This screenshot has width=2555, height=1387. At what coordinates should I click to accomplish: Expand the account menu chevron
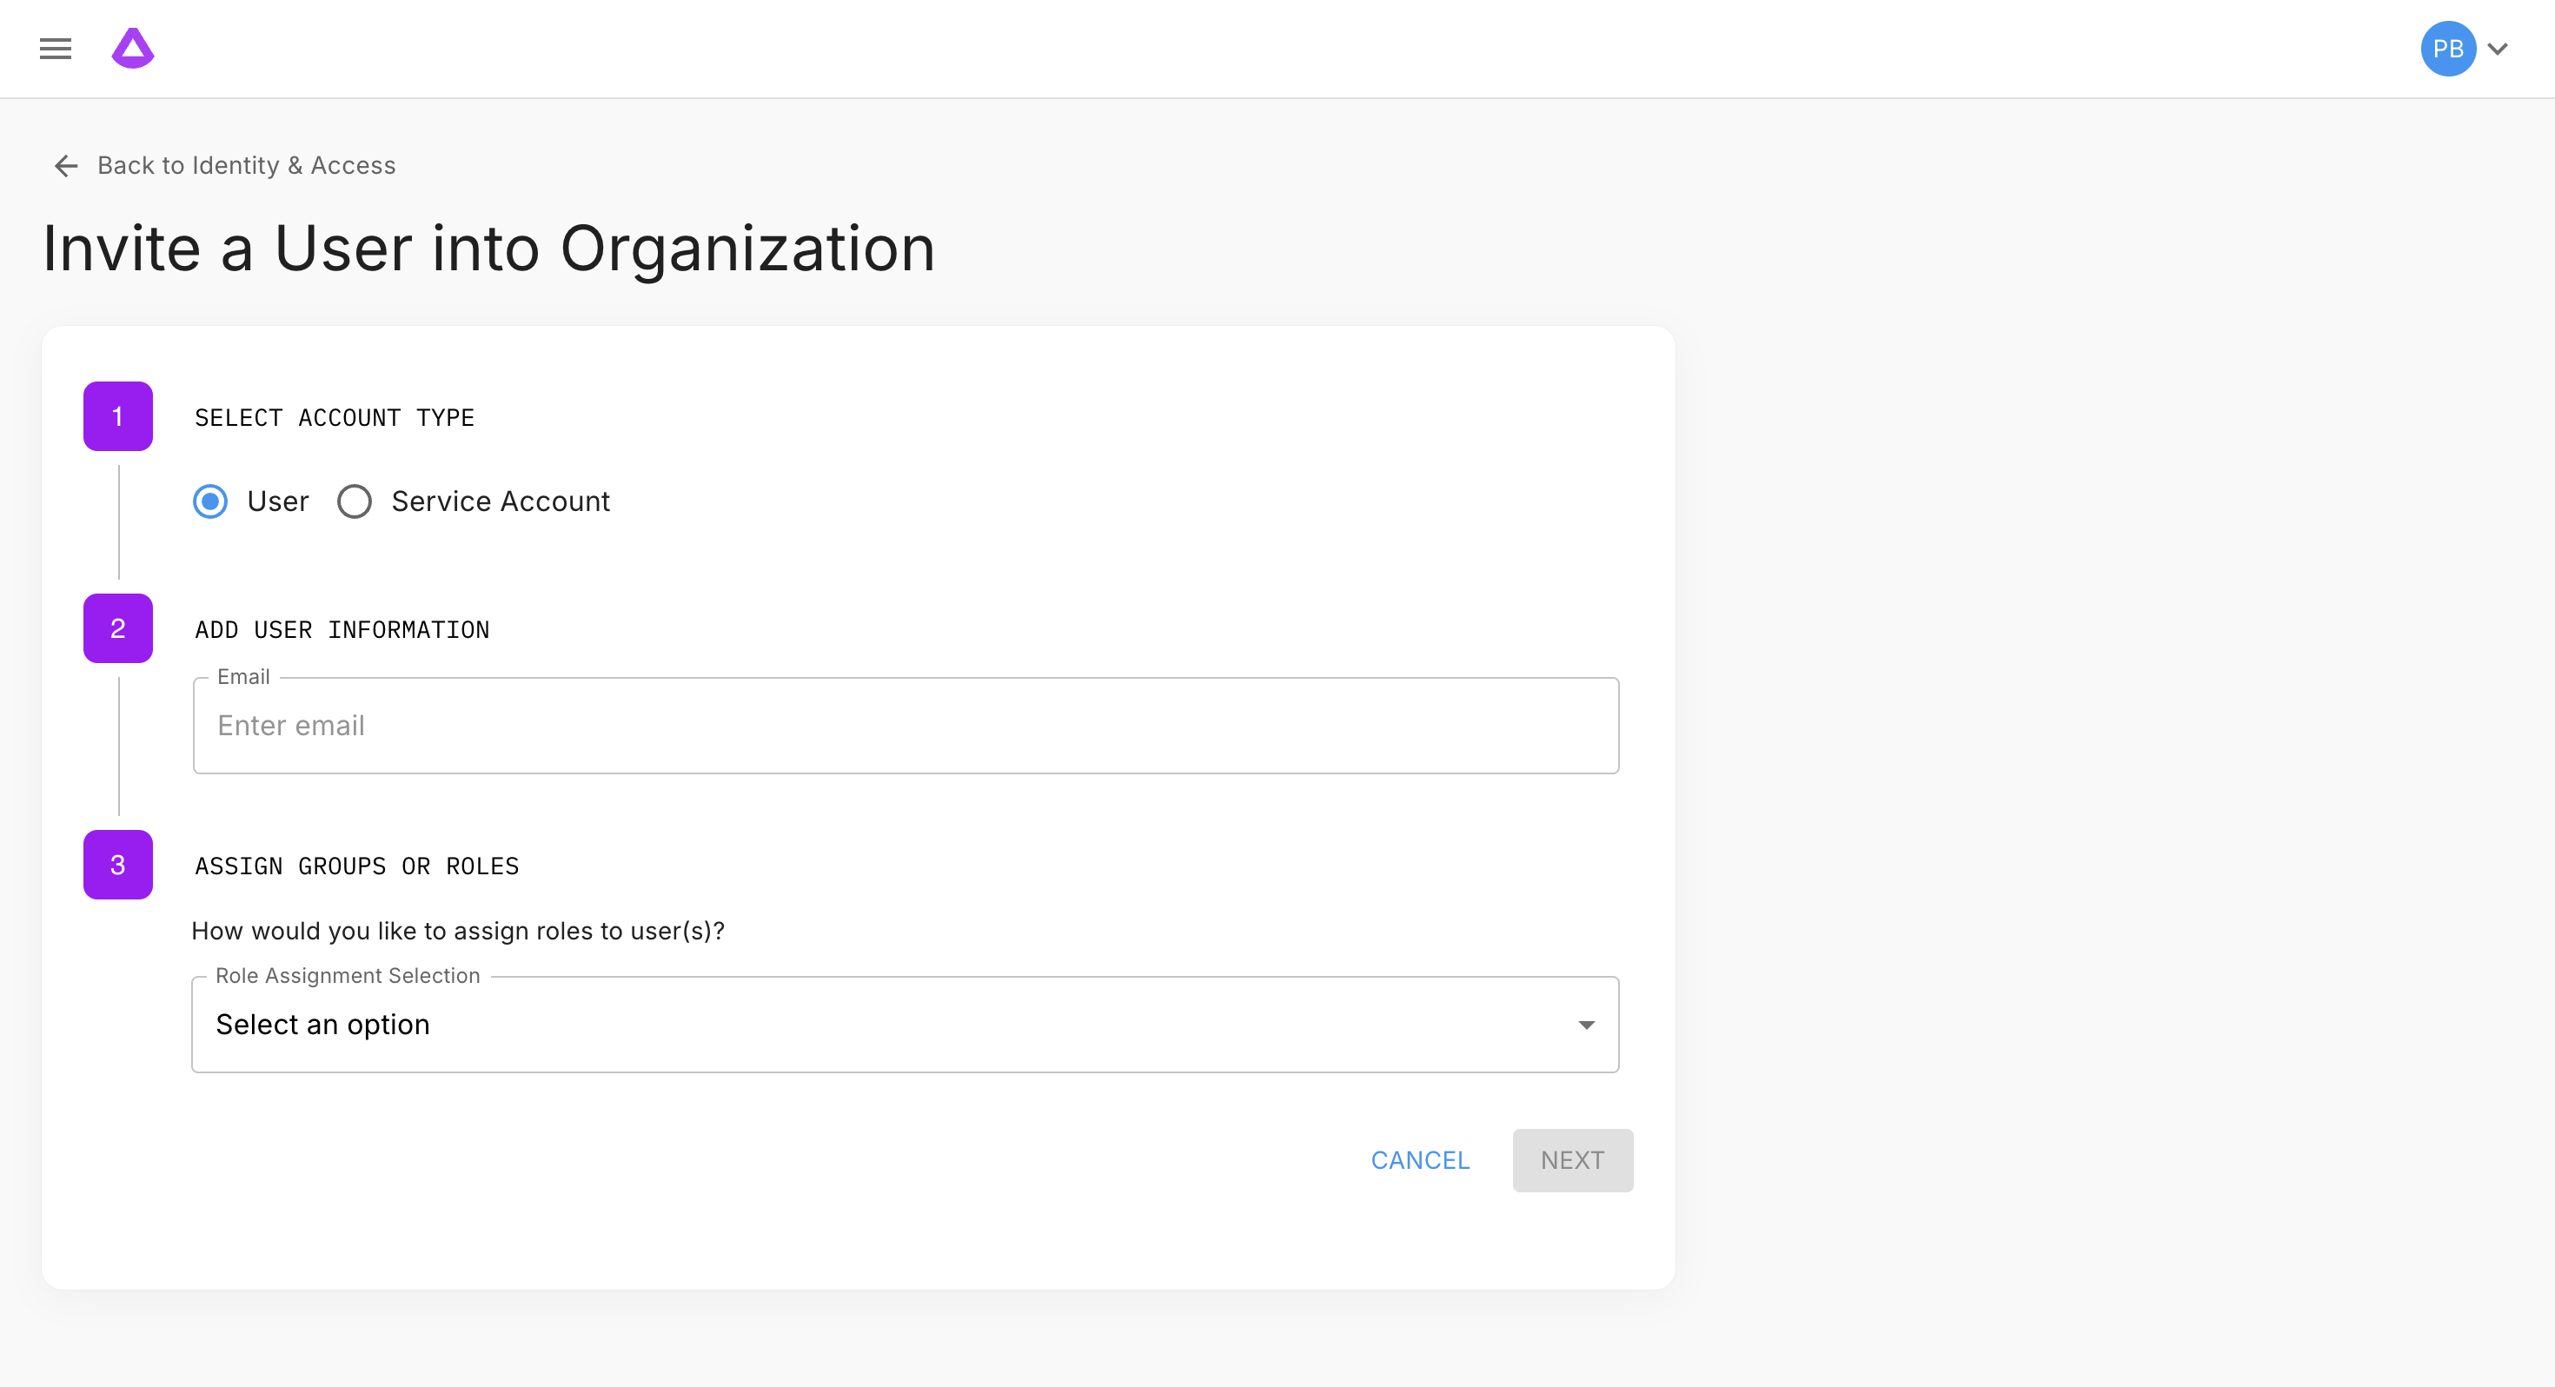tap(2499, 49)
